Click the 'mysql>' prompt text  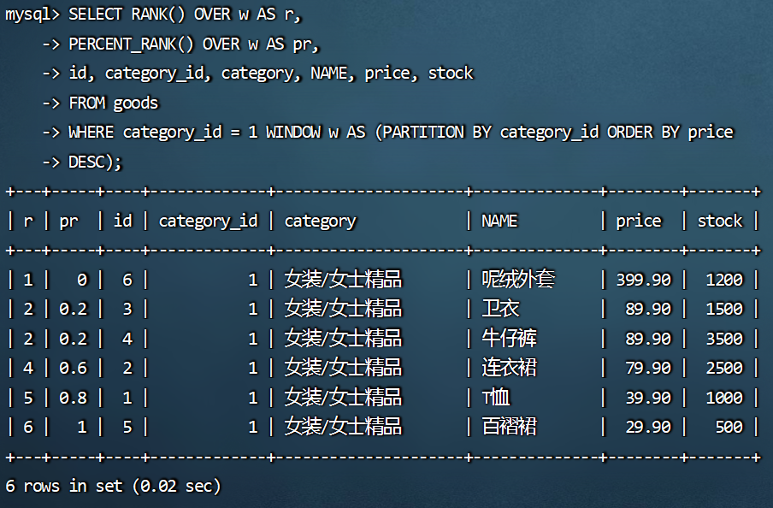[x=32, y=15]
